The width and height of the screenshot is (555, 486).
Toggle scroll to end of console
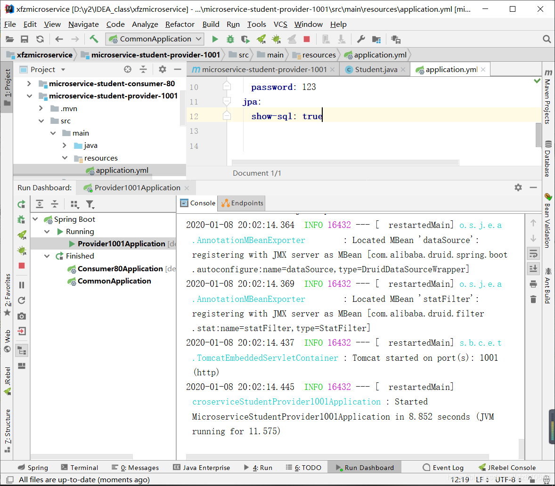pyautogui.click(x=533, y=268)
